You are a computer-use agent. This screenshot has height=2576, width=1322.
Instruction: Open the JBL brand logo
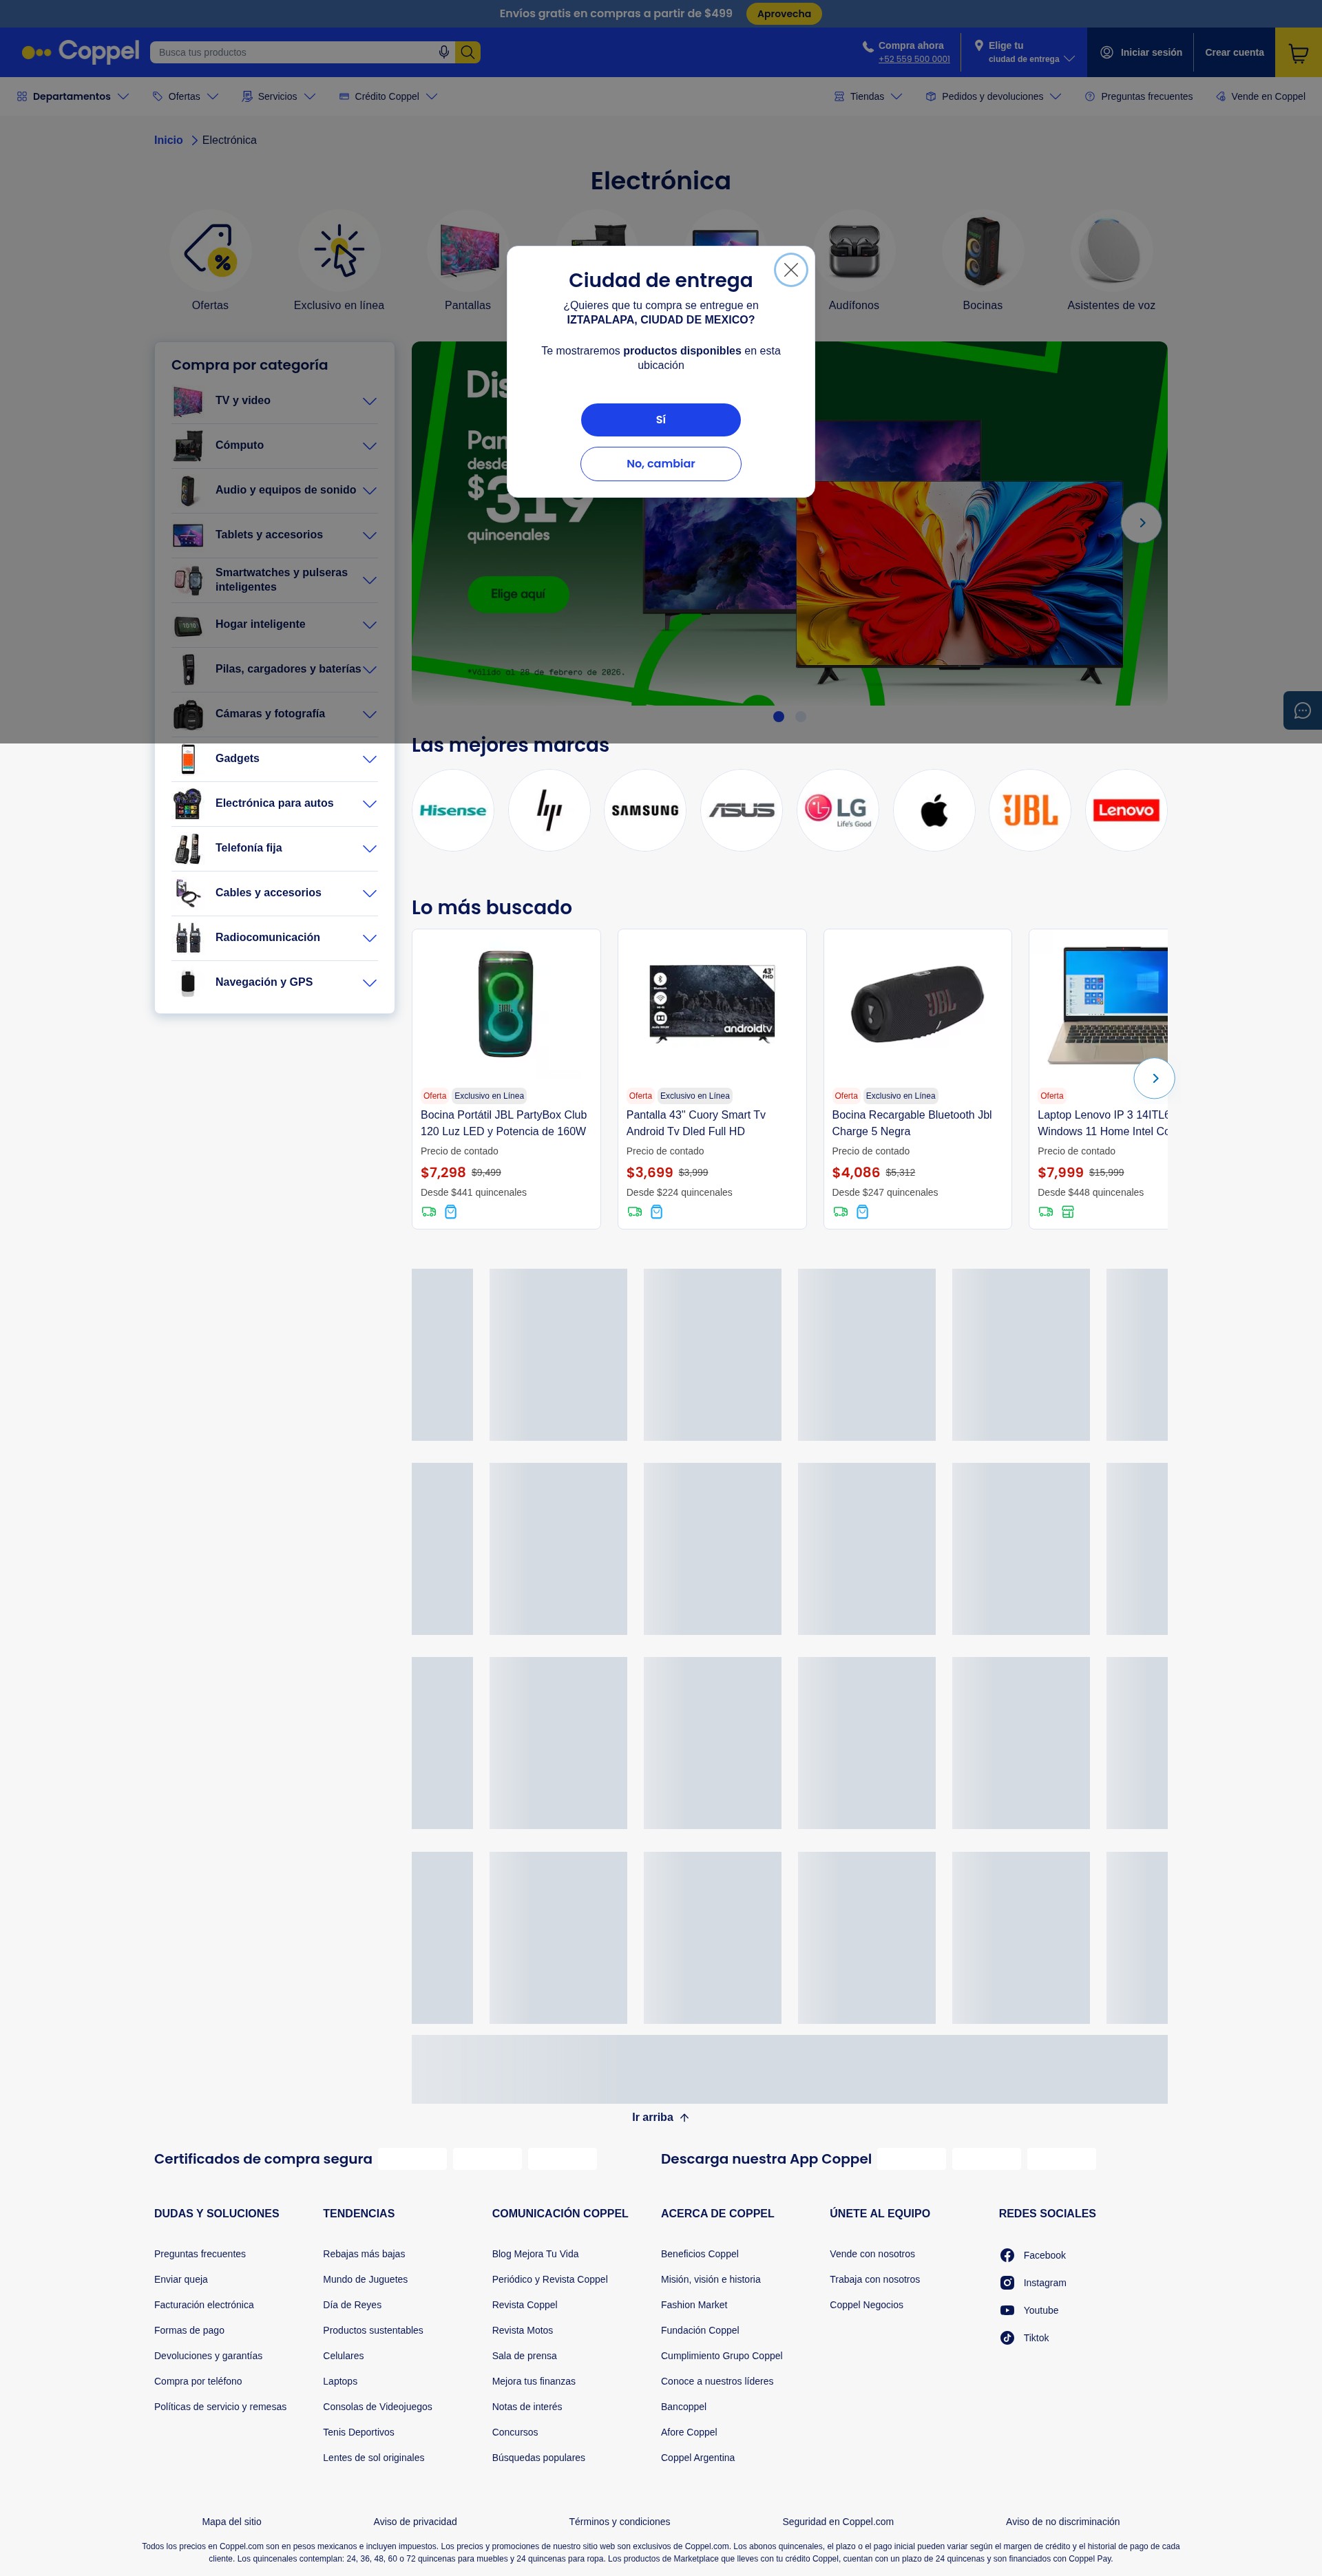(1030, 810)
